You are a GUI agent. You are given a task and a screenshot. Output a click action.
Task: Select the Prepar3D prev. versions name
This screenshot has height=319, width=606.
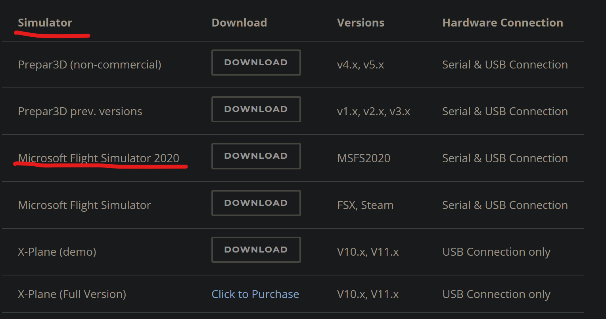80,111
